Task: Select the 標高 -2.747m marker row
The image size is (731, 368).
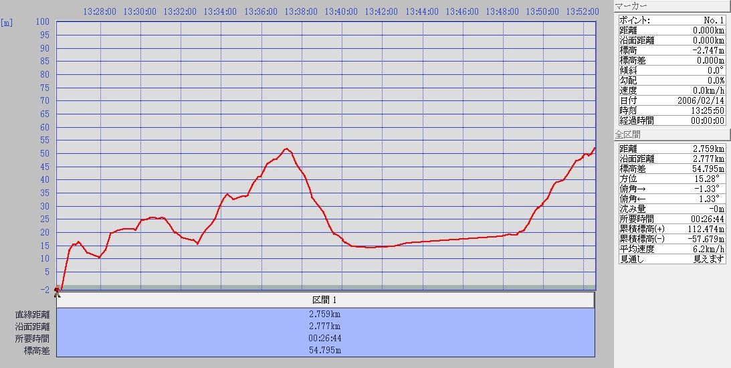Action: coord(671,50)
